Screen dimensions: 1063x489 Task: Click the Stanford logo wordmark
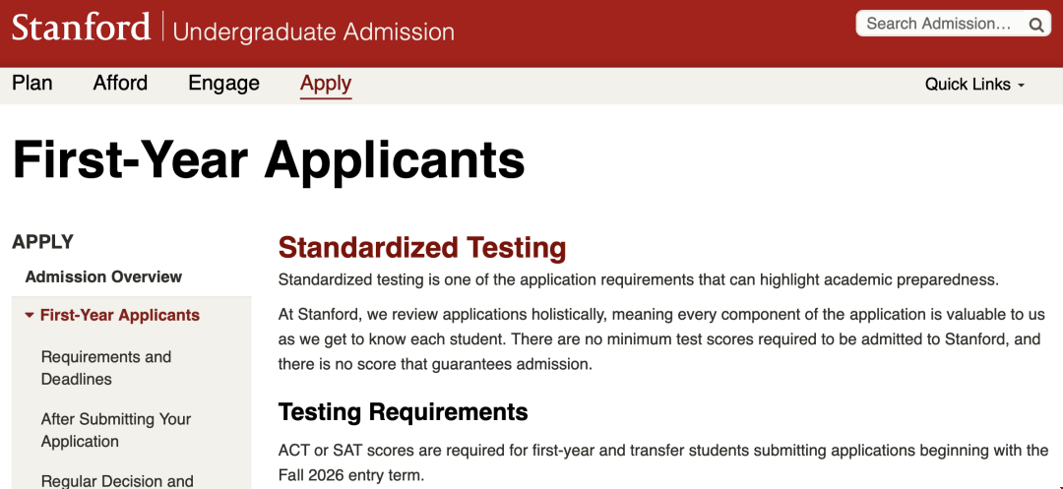(81, 28)
